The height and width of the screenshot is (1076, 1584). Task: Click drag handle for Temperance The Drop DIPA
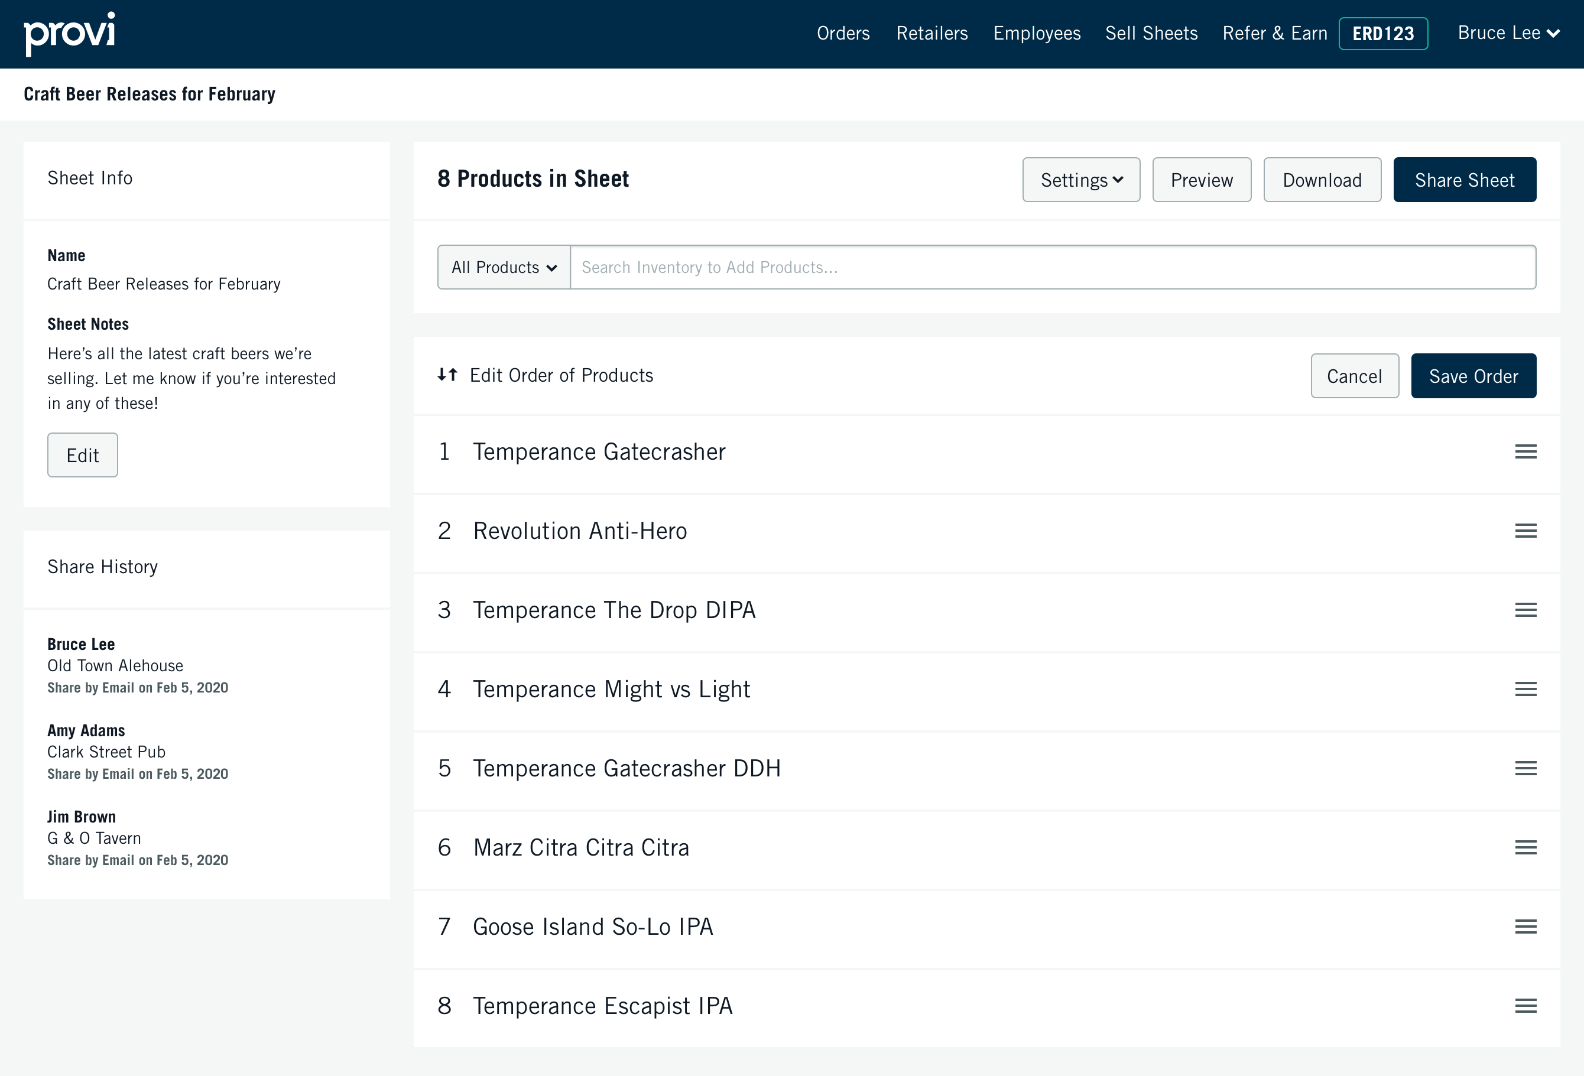click(1525, 610)
